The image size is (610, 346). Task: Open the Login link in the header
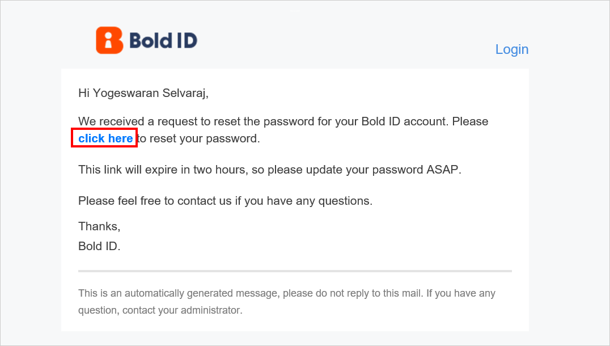coord(511,49)
